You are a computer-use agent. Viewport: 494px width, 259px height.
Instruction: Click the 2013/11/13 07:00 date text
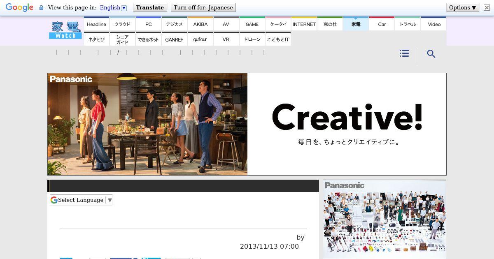[269, 246]
